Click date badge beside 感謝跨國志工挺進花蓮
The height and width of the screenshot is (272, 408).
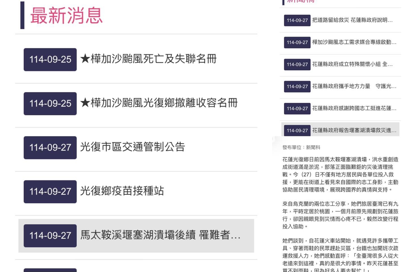tap(297, 109)
